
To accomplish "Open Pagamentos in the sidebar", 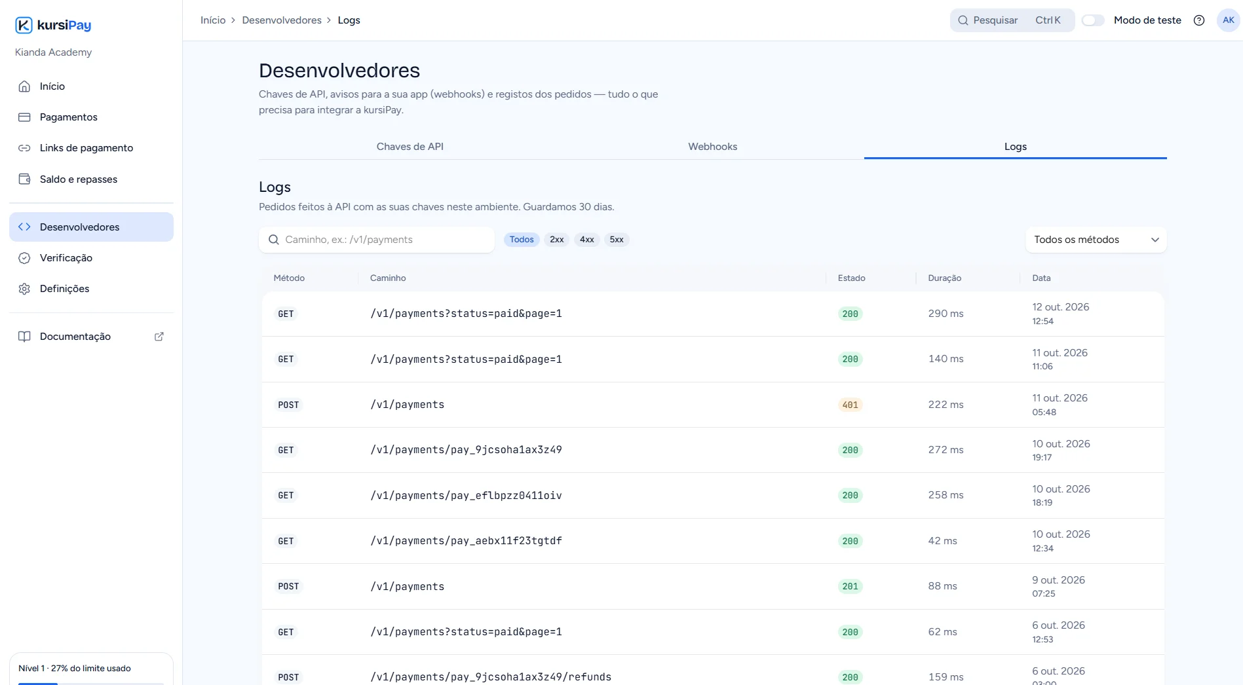I will pos(91,117).
